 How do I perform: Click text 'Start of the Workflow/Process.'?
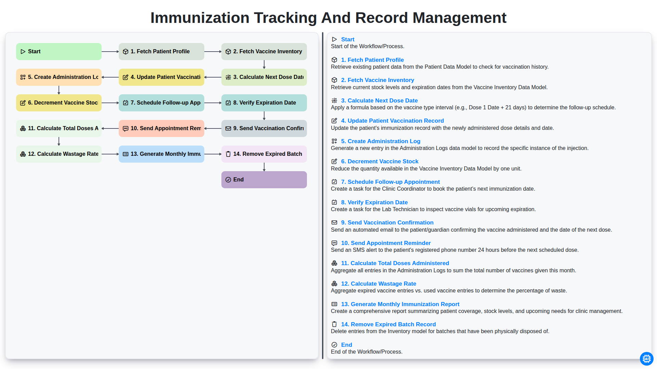(368, 46)
